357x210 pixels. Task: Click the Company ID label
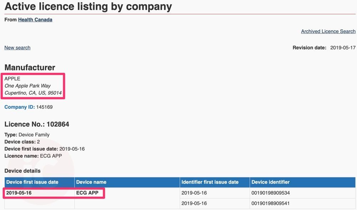[19, 107]
